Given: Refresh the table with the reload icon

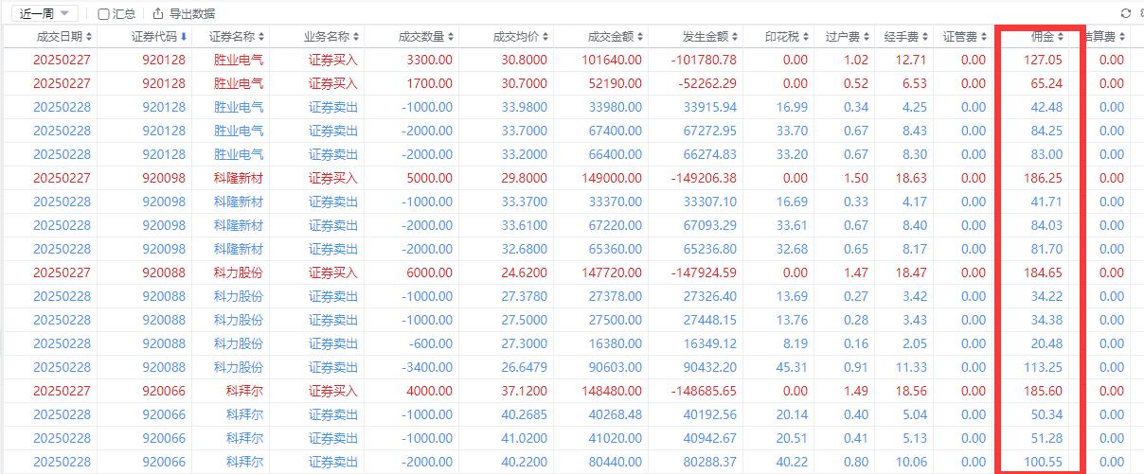Looking at the screenshot, I should click(x=1125, y=13).
